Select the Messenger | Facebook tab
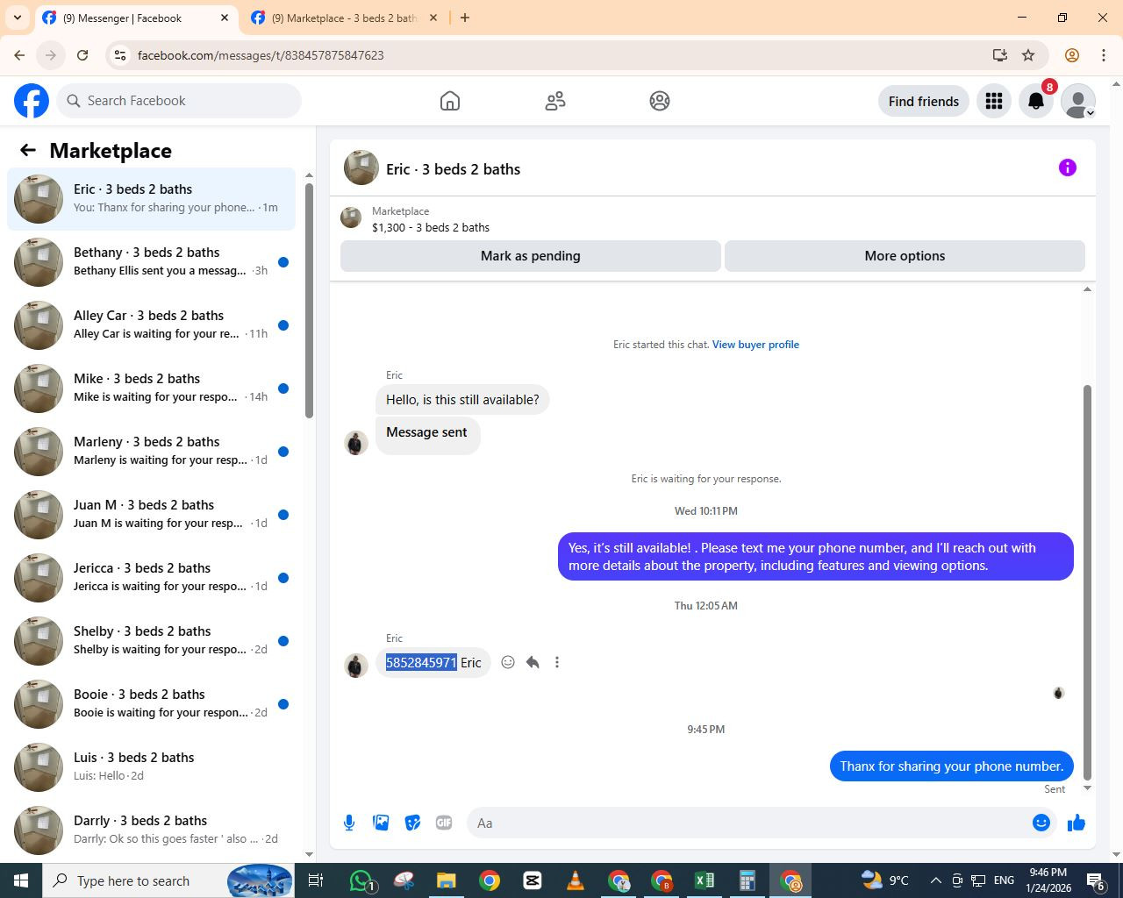This screenshot has width=1123, height=898. [136, 18]
